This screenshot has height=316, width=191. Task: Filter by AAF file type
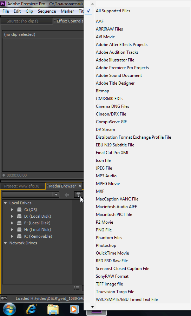point(100,21)
